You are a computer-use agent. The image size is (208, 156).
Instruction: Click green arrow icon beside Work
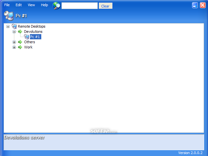[20, 47]
